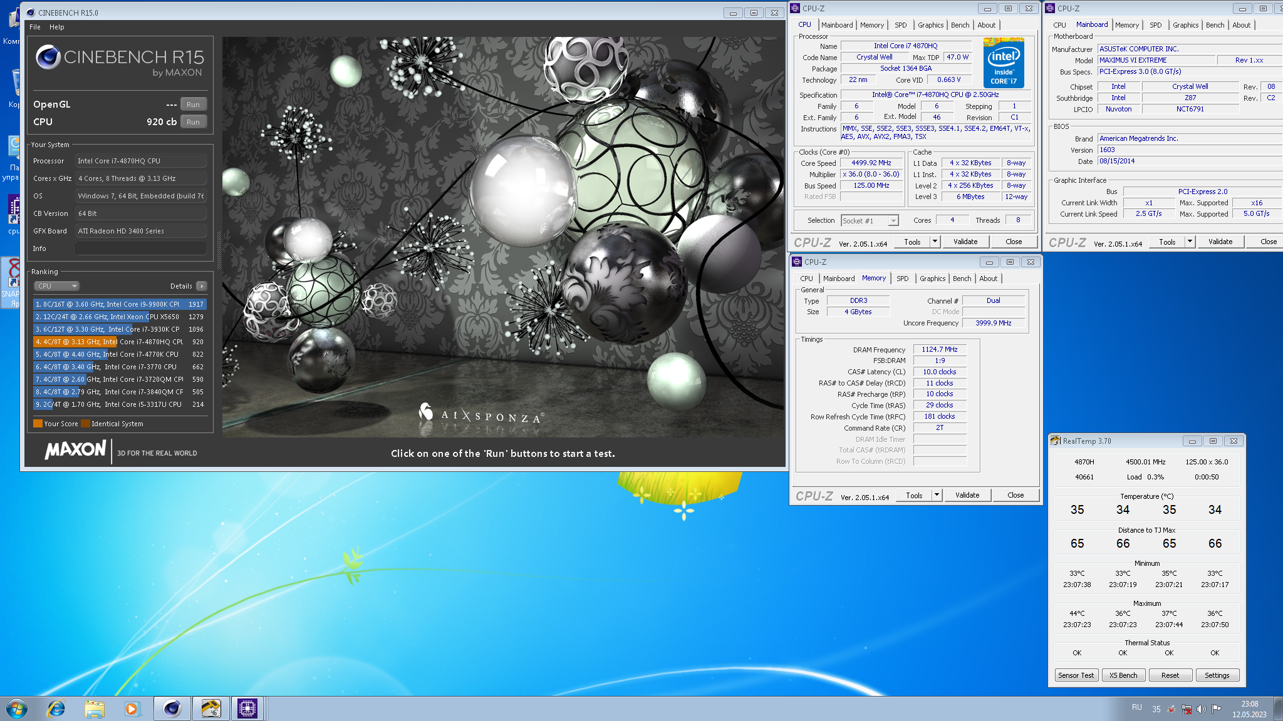The width and height of the screenshot is (1283, 721).
Task: Switch to CPU-Z taskbar icon
Action: point(248,708)
